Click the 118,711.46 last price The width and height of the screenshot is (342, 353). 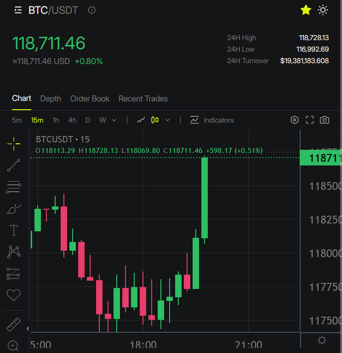tap(49, 43)
